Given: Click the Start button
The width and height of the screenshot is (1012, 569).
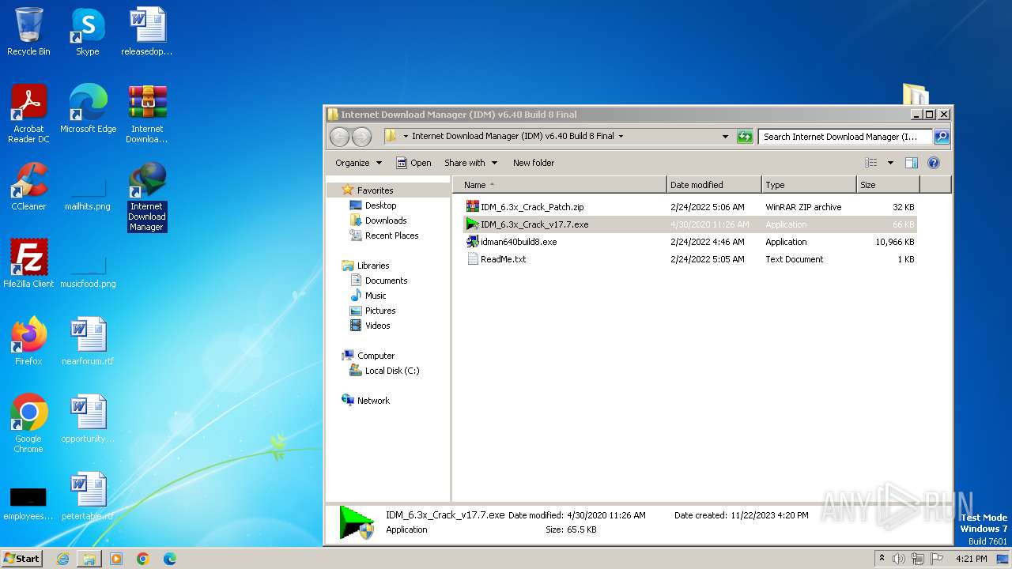Looking at the screenshot, I should pos(21,558).
